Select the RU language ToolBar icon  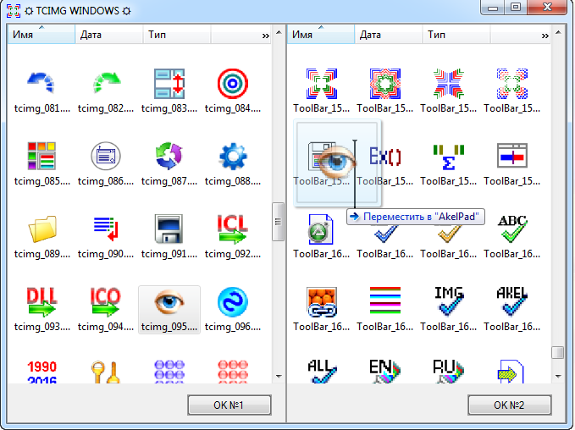point(449,372)
